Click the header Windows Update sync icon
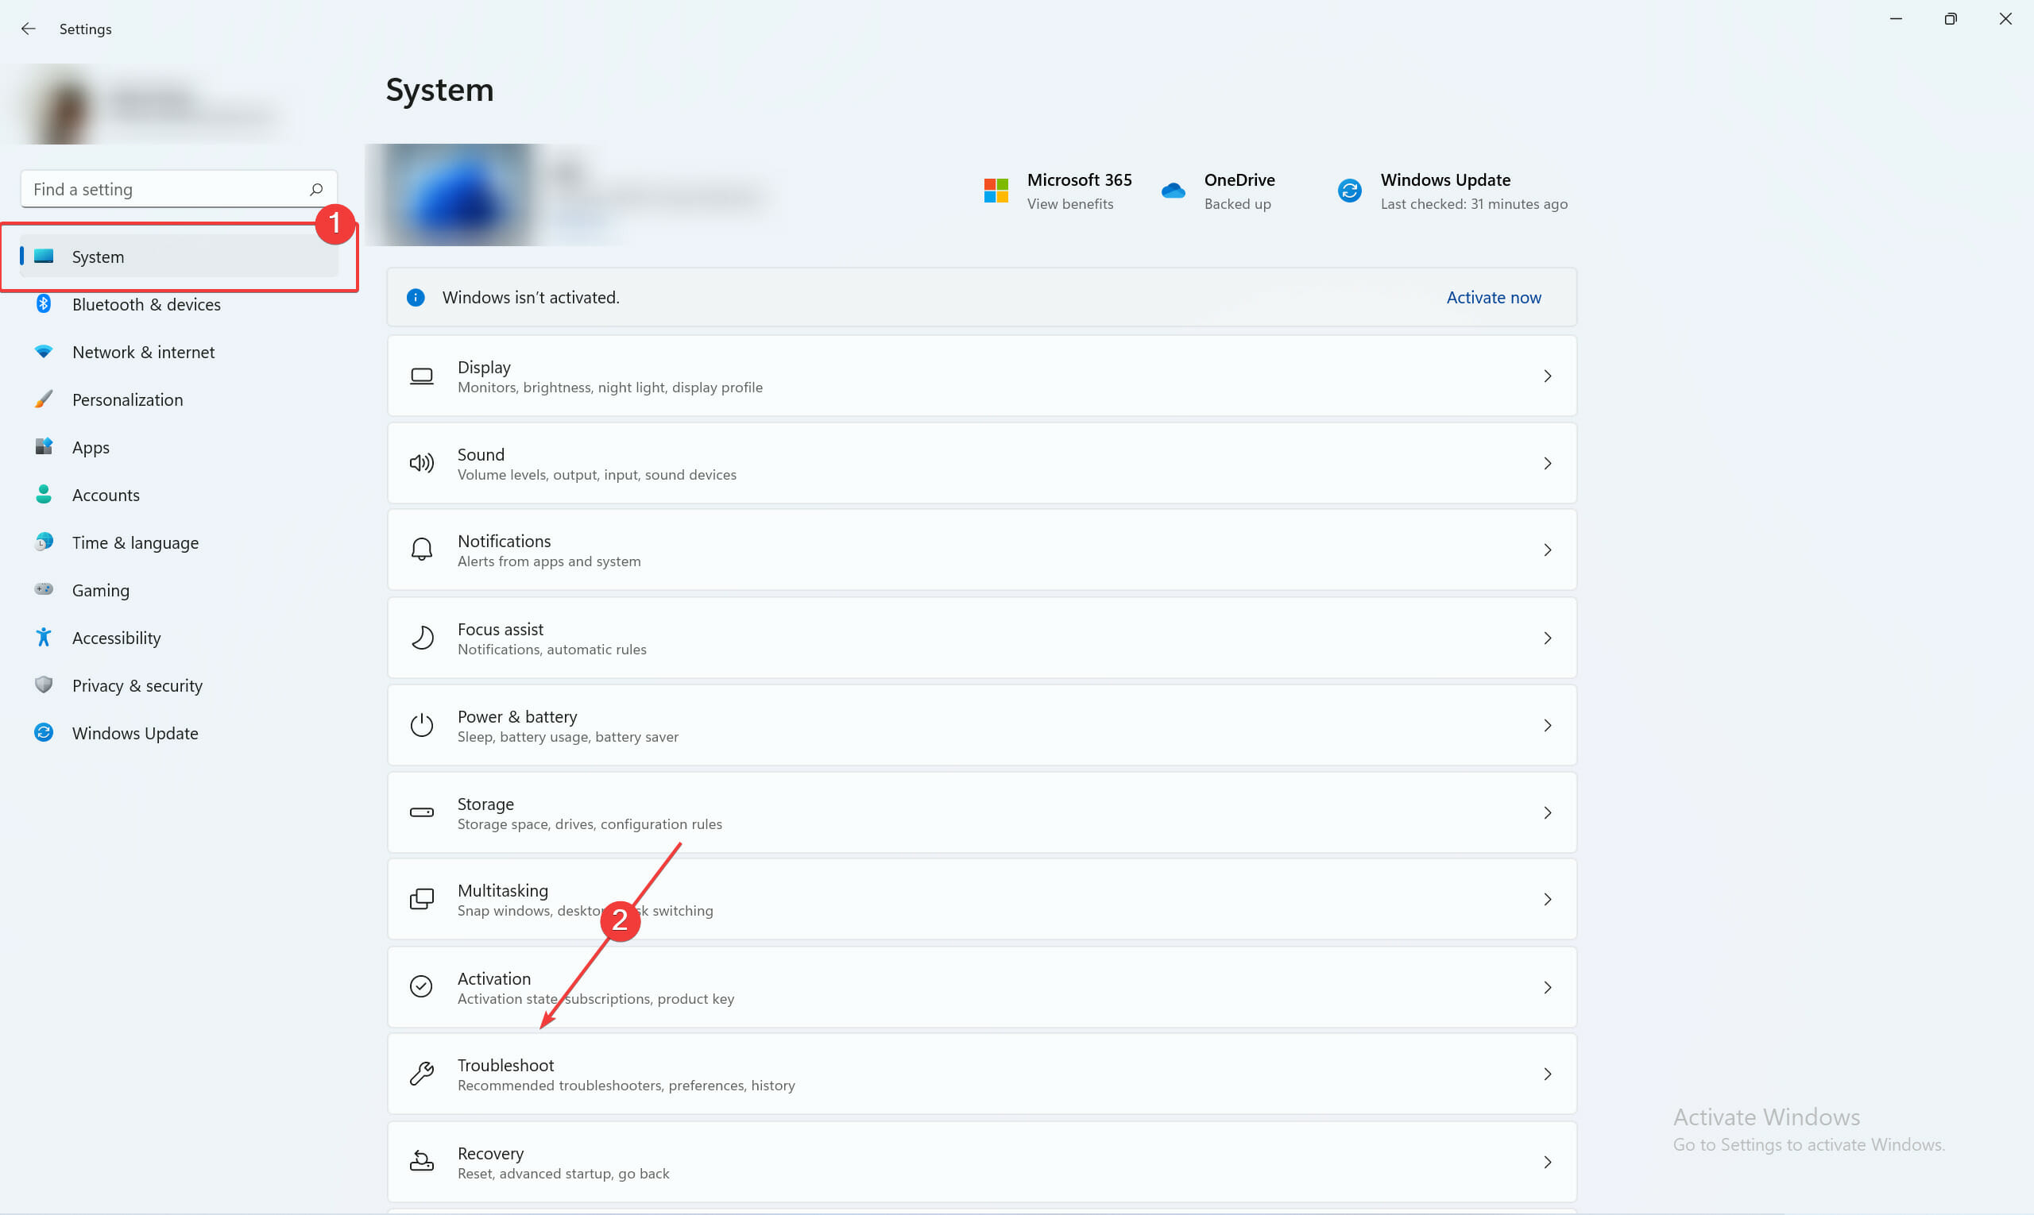 tap(1350, 191)
